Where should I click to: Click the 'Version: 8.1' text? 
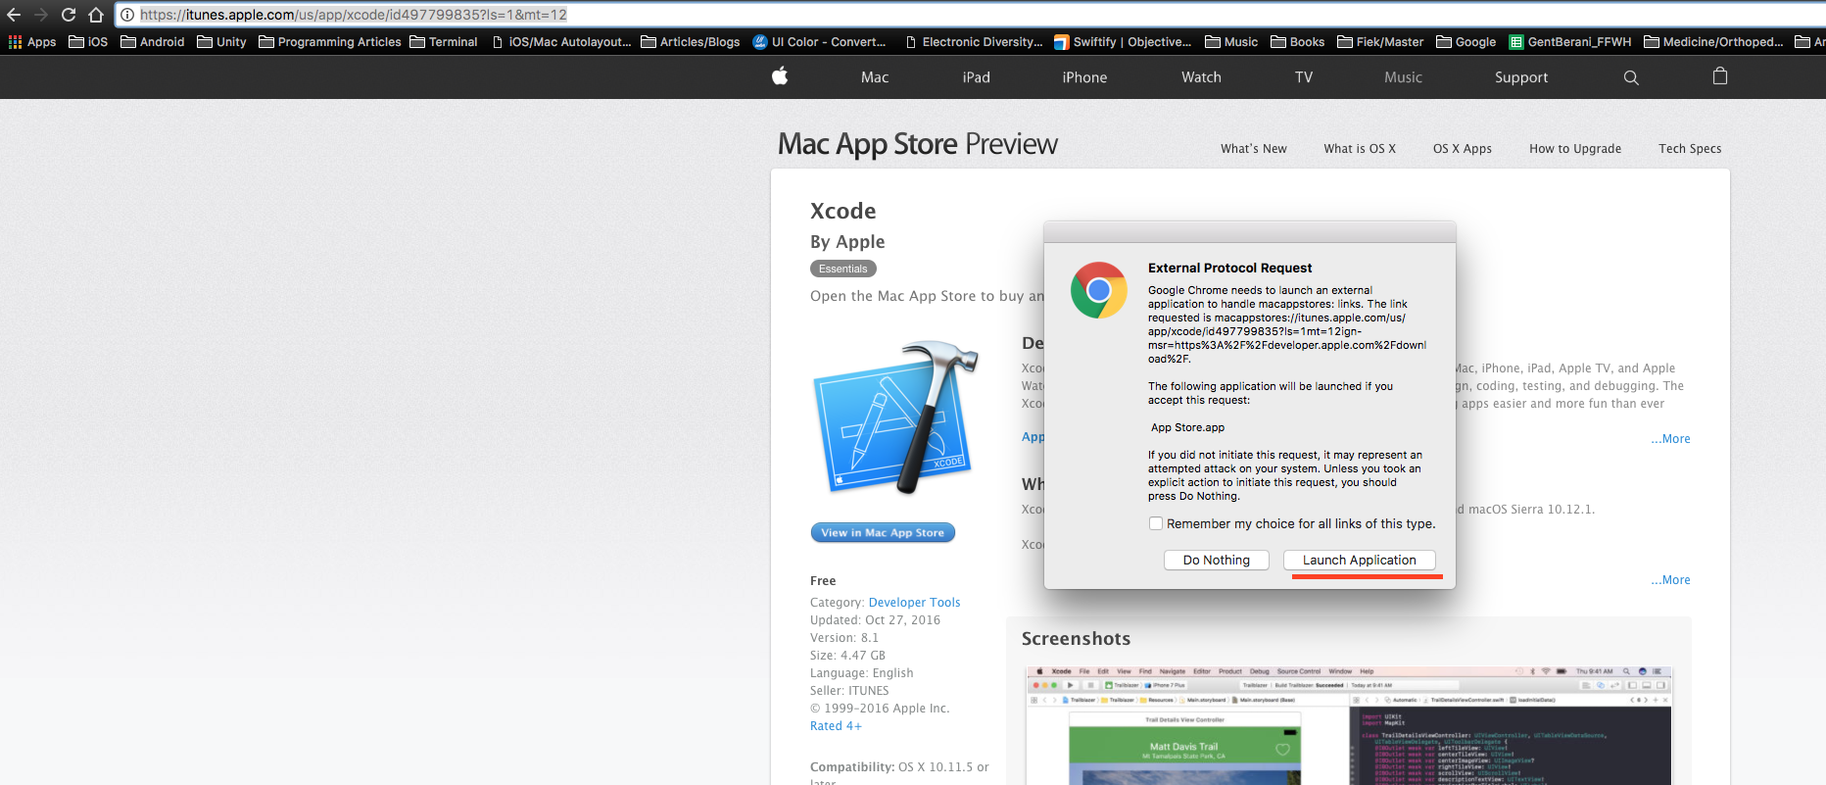click(x=844, y=638)
